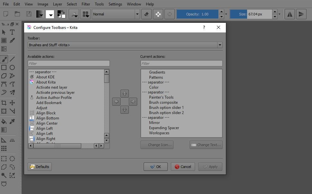Image resolution: width=312 pixels, height=194 pixels.
Task: Select the Fill bucket tool
Action: (x=4, y=121)
